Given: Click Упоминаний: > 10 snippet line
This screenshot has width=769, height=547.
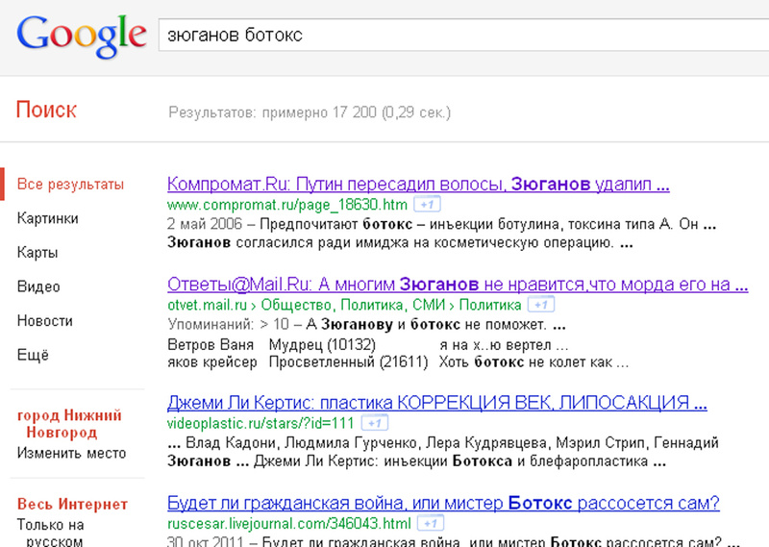Looking at the screenshot, I should (x=366, y=324).
